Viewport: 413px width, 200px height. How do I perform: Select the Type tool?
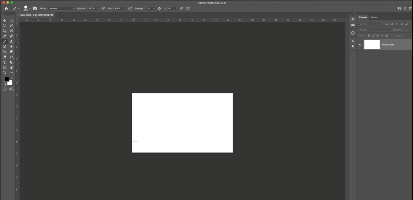click(5, 62)
